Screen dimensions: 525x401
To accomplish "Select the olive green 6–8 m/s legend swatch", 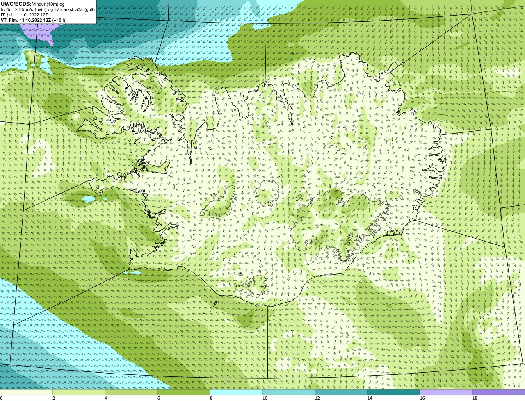I will point(184,392).
